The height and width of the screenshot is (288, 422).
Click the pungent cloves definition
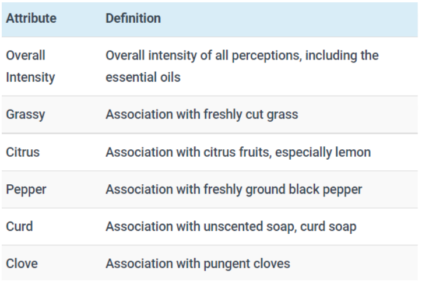[x=198, y=264]
